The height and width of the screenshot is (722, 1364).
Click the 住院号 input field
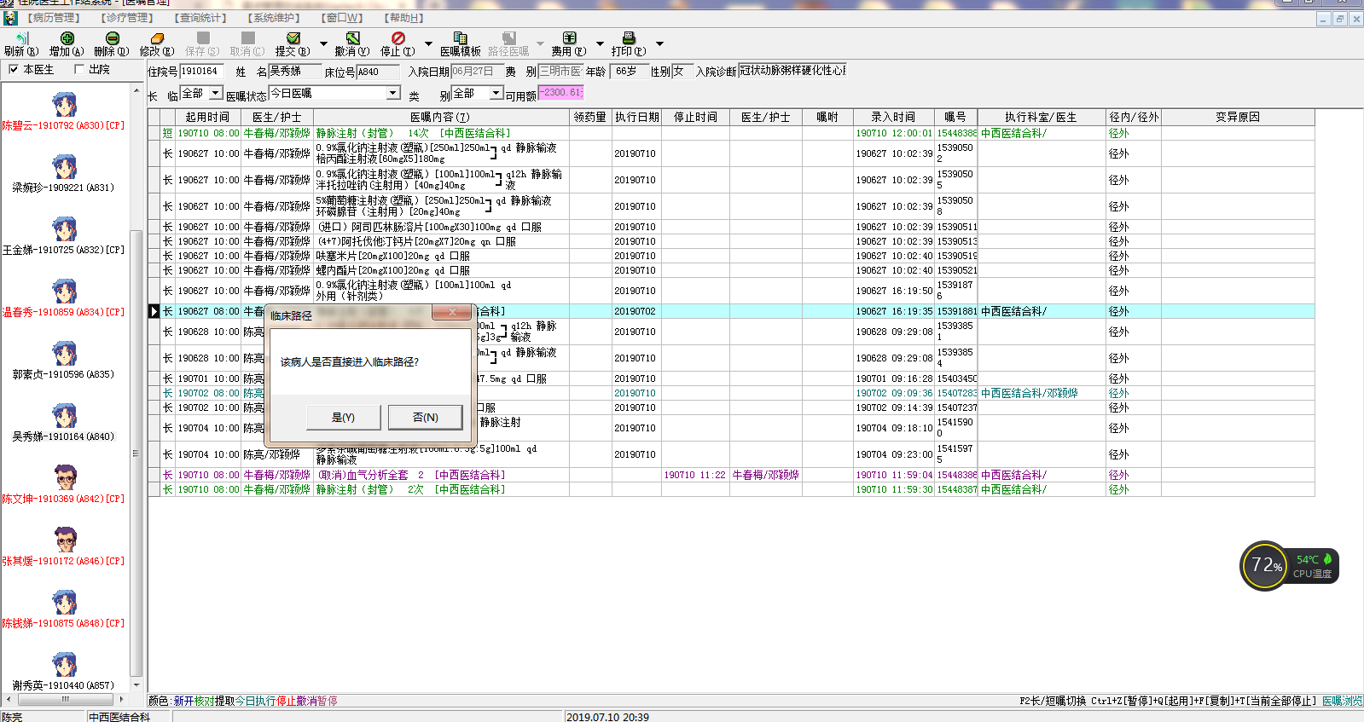[x=201, y=72]
